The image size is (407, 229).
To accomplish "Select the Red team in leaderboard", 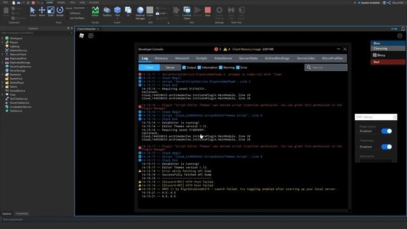I will (x=388, y=62).
